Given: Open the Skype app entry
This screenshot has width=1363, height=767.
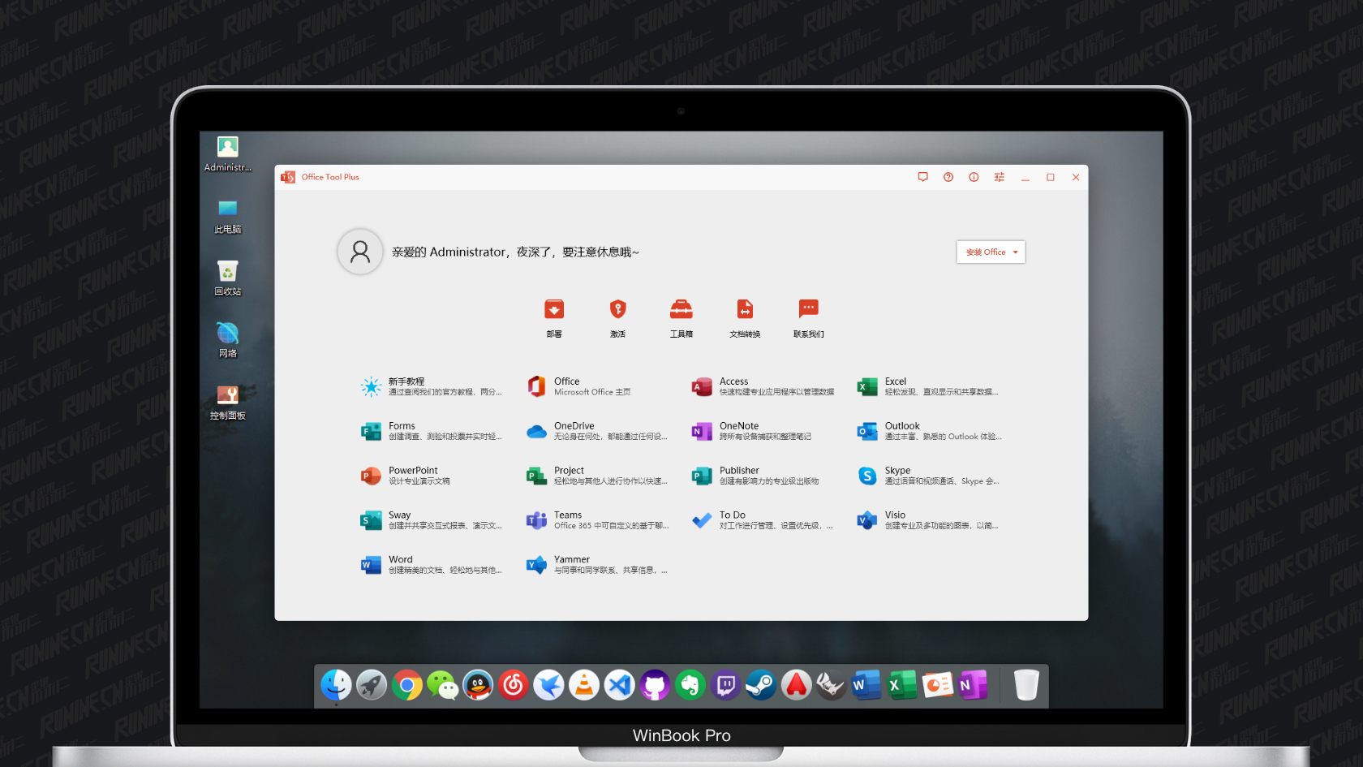Looking at the screenshot, I should (x=928, y=476).
